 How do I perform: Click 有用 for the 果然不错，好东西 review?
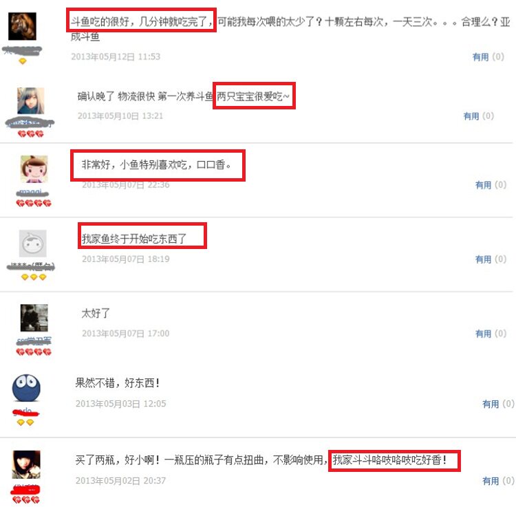(x=491, y=404)
